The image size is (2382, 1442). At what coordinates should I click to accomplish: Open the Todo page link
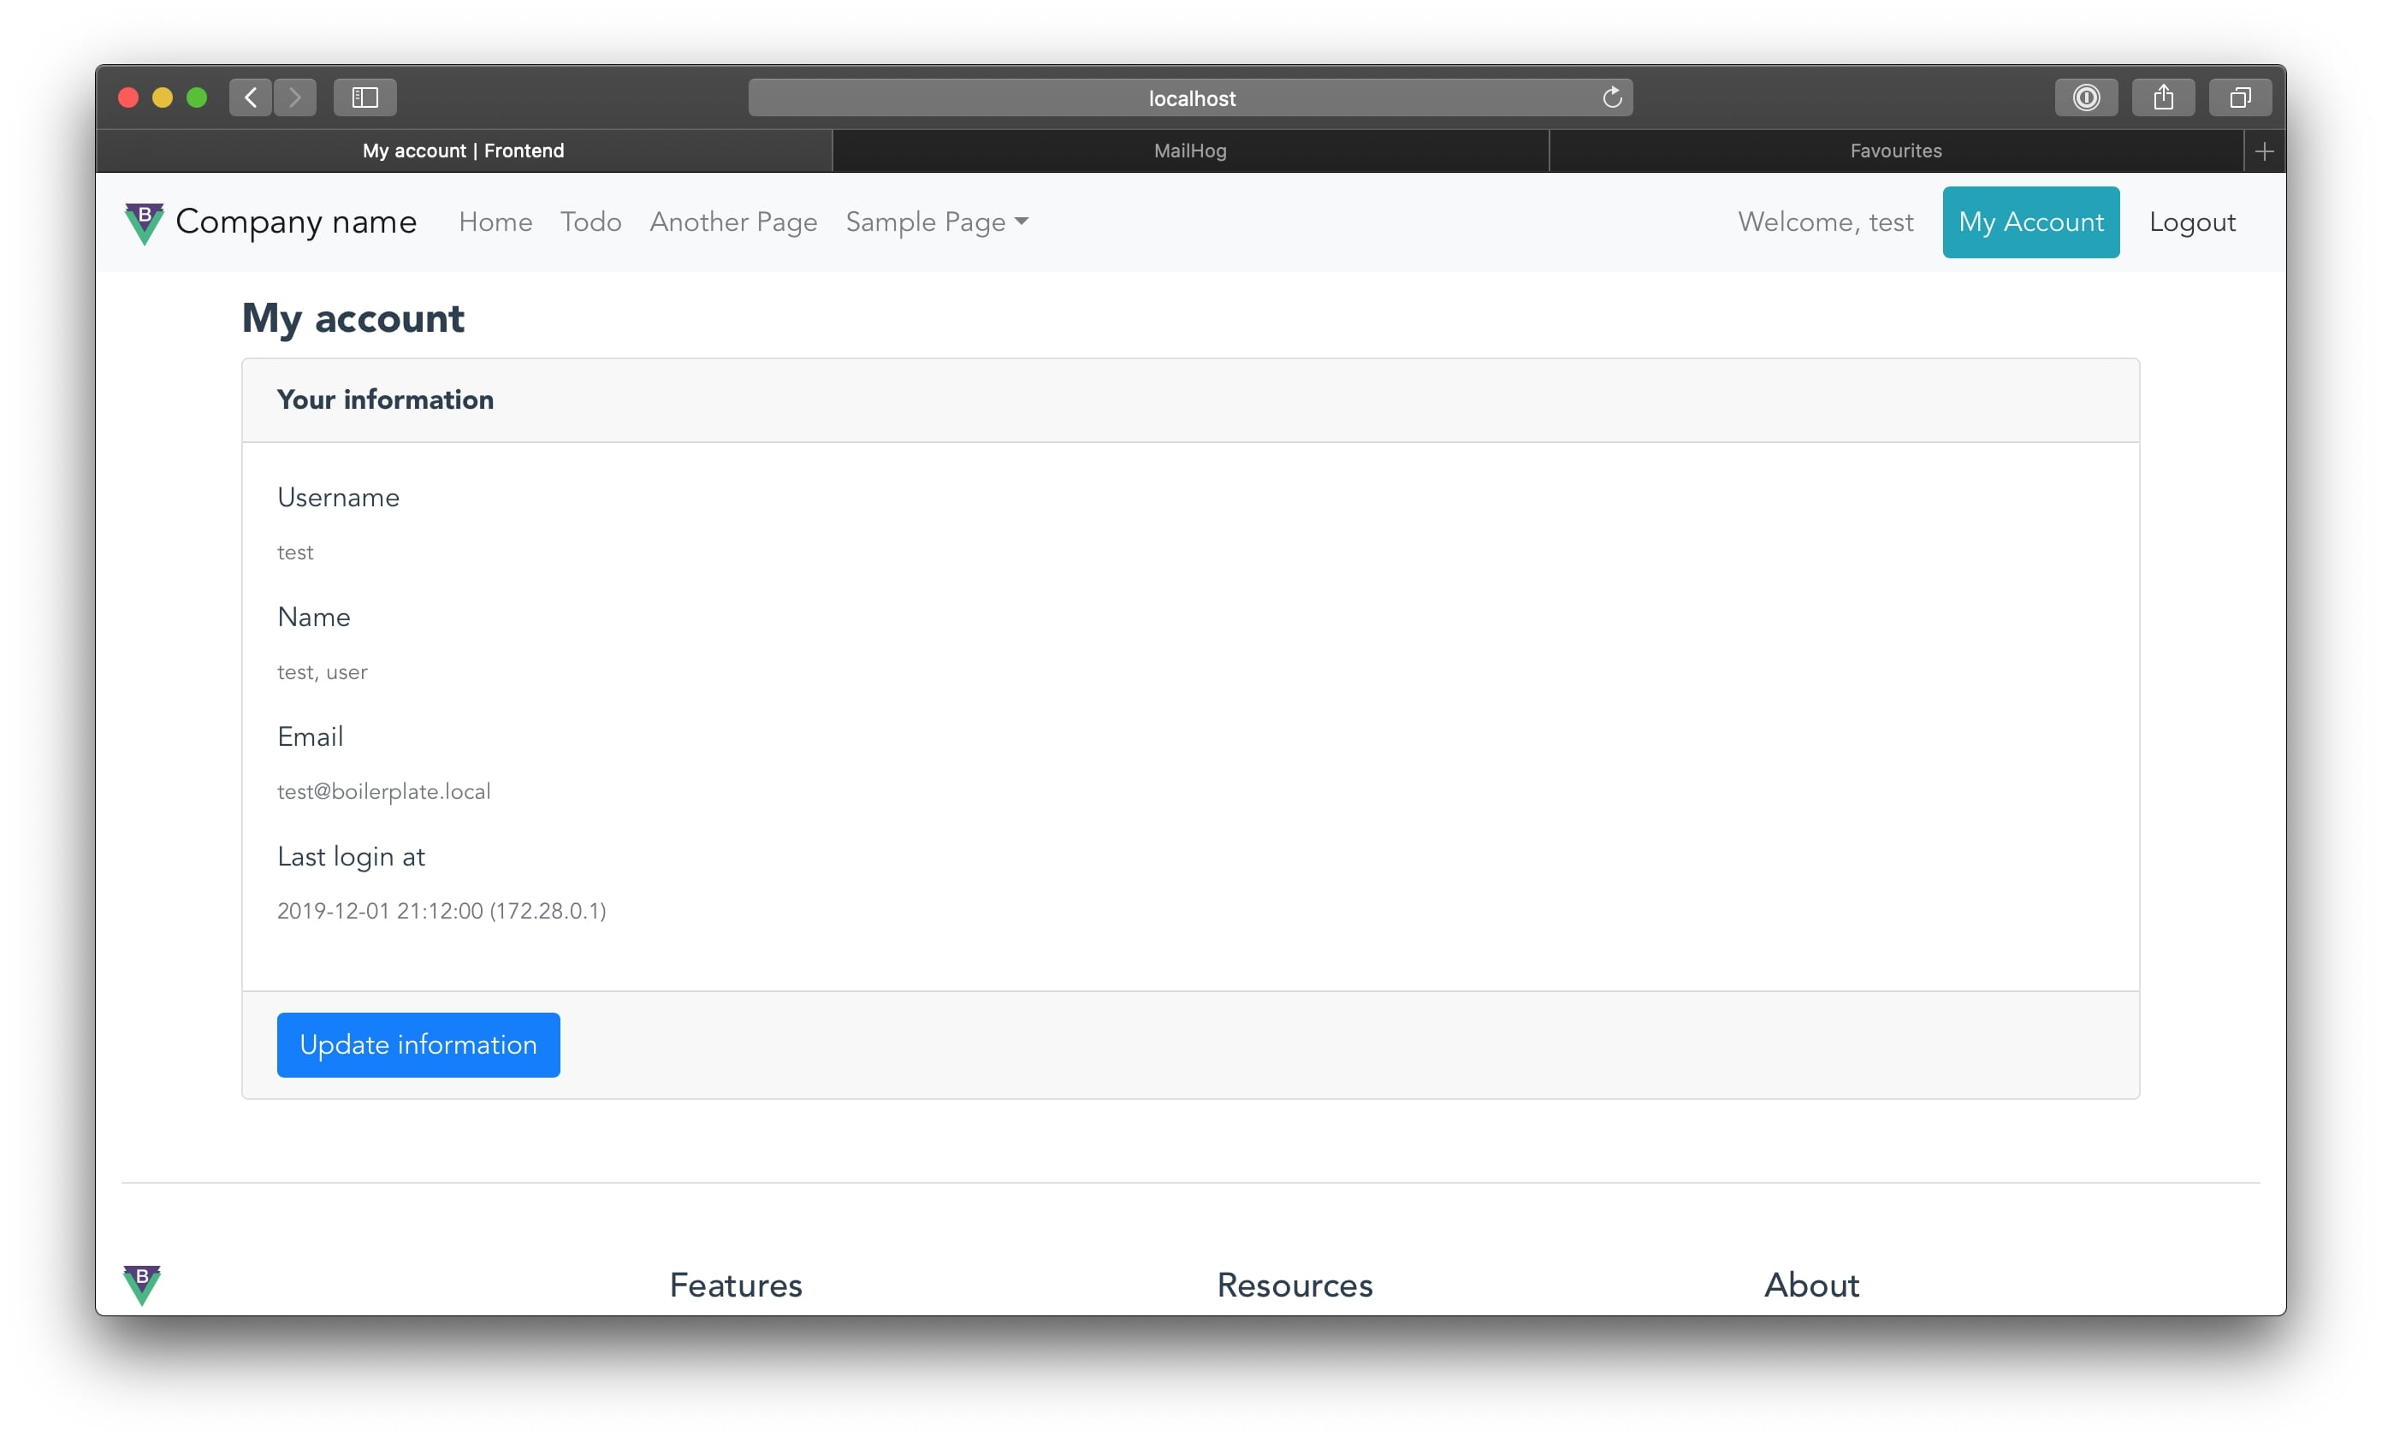point(590,222)
